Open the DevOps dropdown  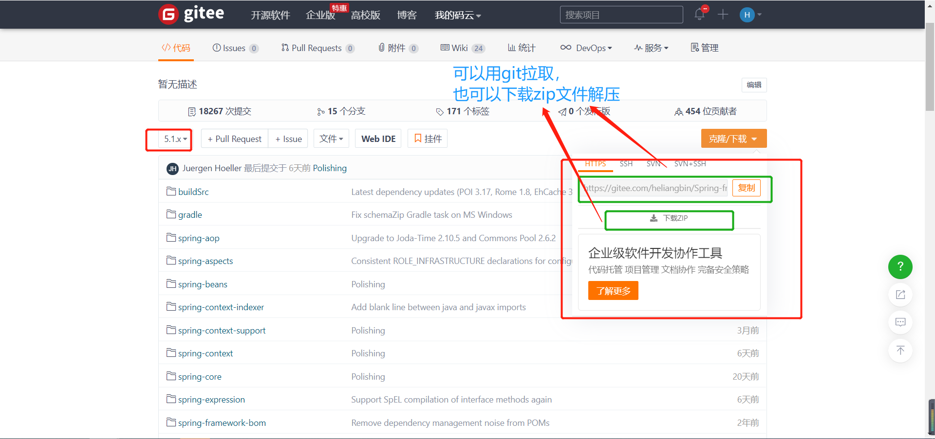pyautogui.click(x=586, y=48)
